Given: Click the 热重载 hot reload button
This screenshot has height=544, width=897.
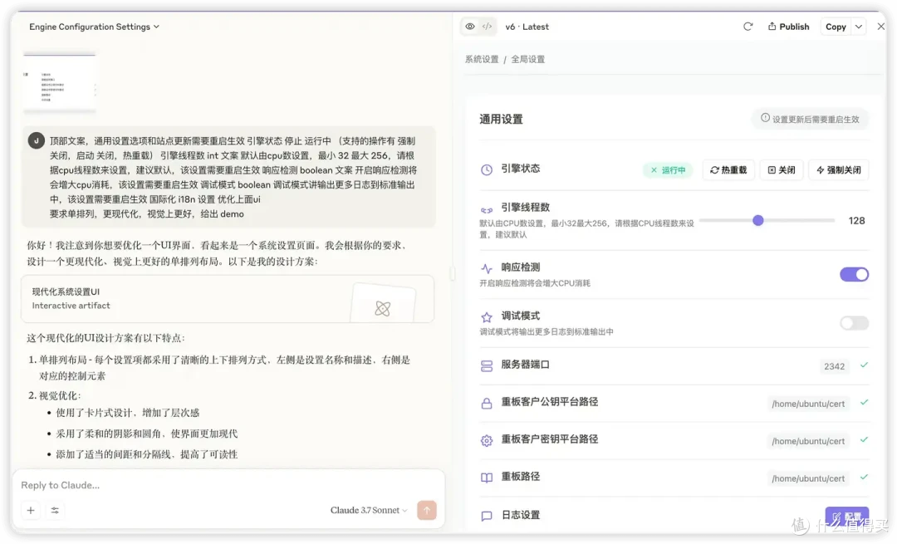Looking at the screenshot, I should click(728, 170).
